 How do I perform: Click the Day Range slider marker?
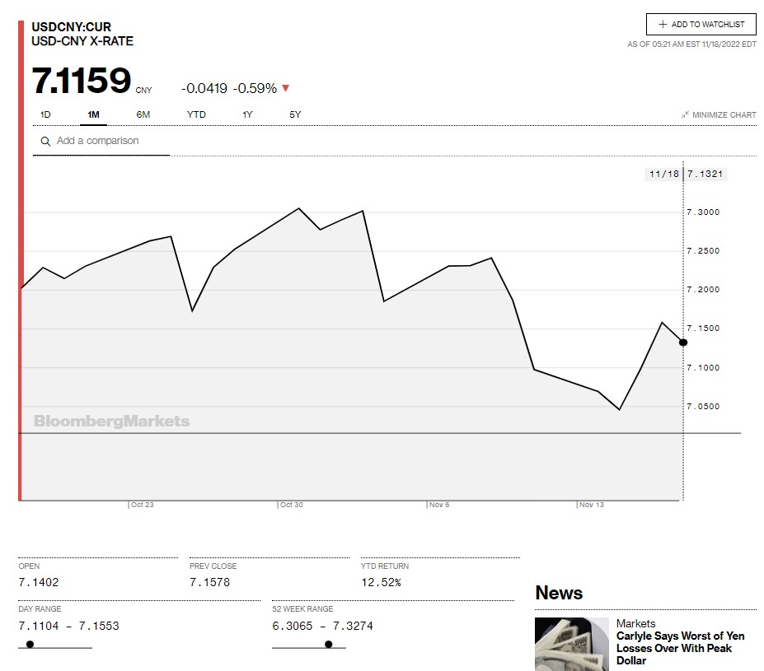click(x=30, y=644)
